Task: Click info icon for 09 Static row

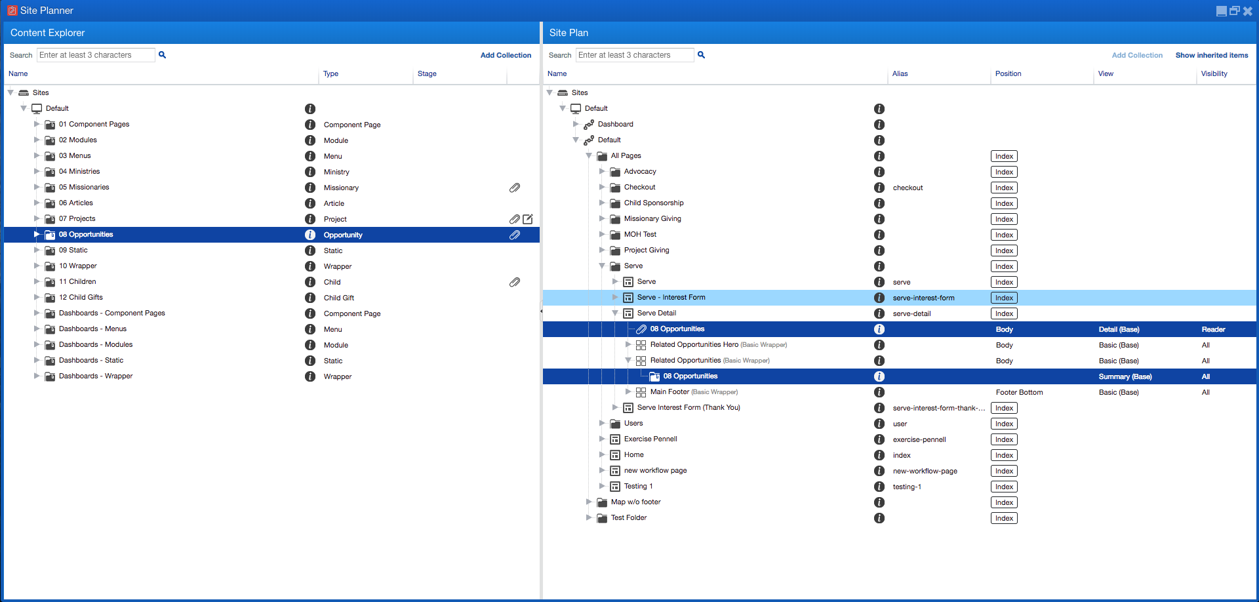Action: click(x=310, y=251)
